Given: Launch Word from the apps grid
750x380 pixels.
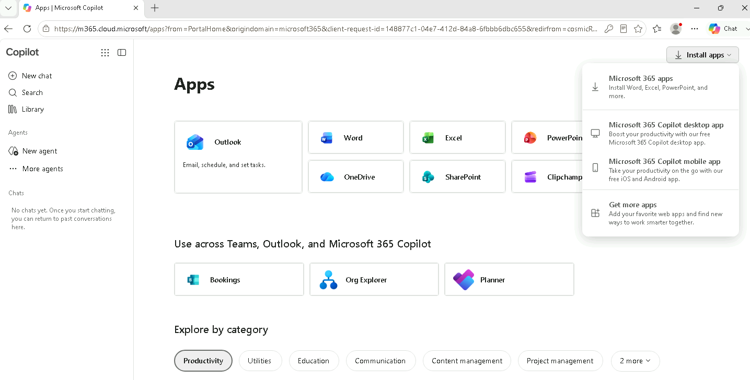Looking at the screenshot, I should tap(356, 138).
